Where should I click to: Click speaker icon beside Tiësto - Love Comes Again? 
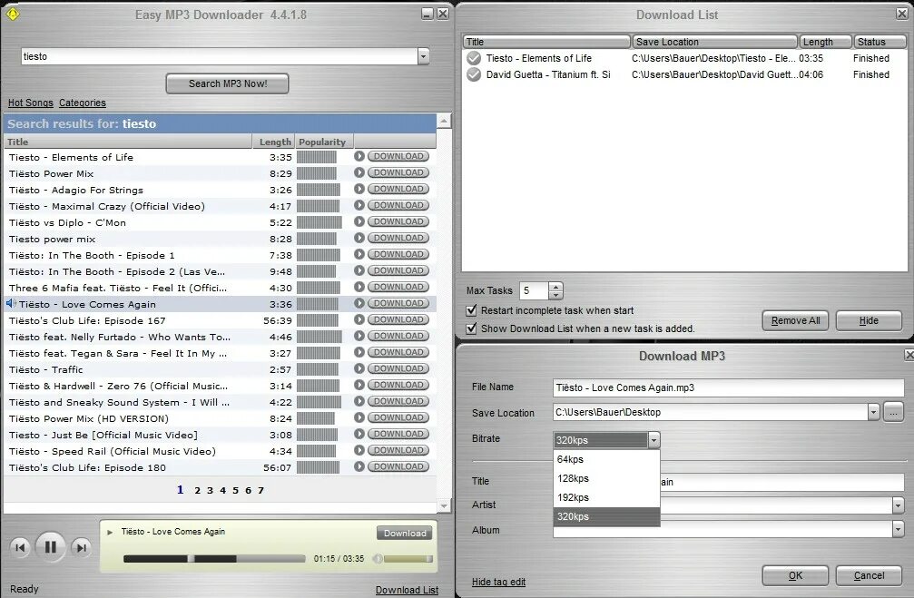(x=11, y=304)
